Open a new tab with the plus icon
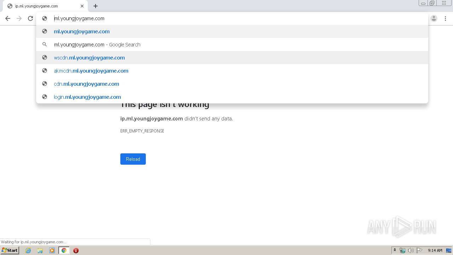453x255 pixels. pos(96,6)
